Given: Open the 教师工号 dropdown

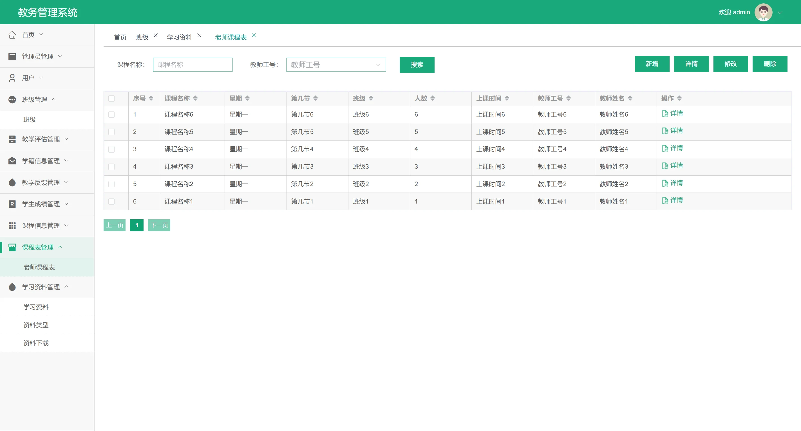Looking at the screenshot, I should 336,65.
